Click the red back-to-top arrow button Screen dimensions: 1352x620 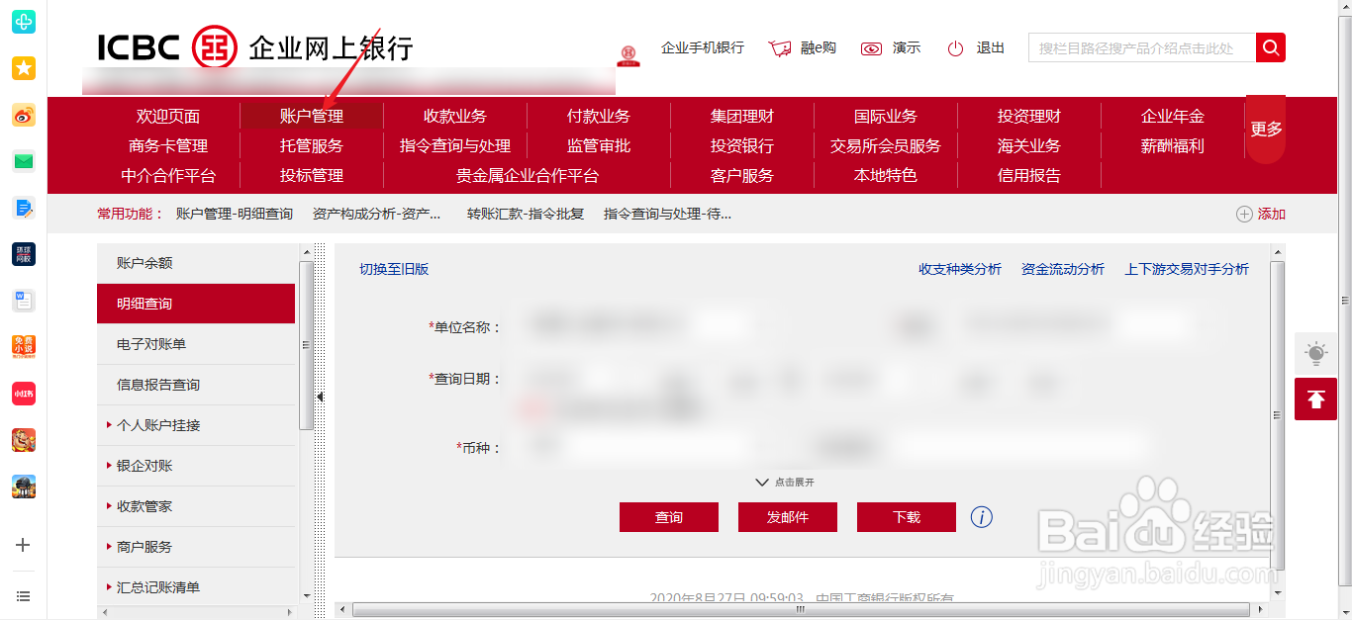[x=1315, y=399]
